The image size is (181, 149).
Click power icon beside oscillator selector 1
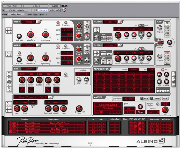(x=10, y=29)
